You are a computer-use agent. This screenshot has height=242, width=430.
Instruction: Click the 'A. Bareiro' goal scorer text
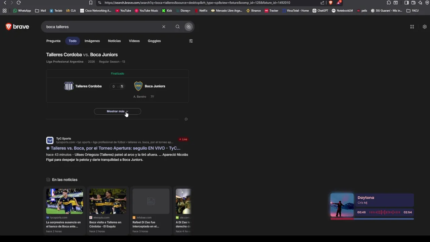140,96
